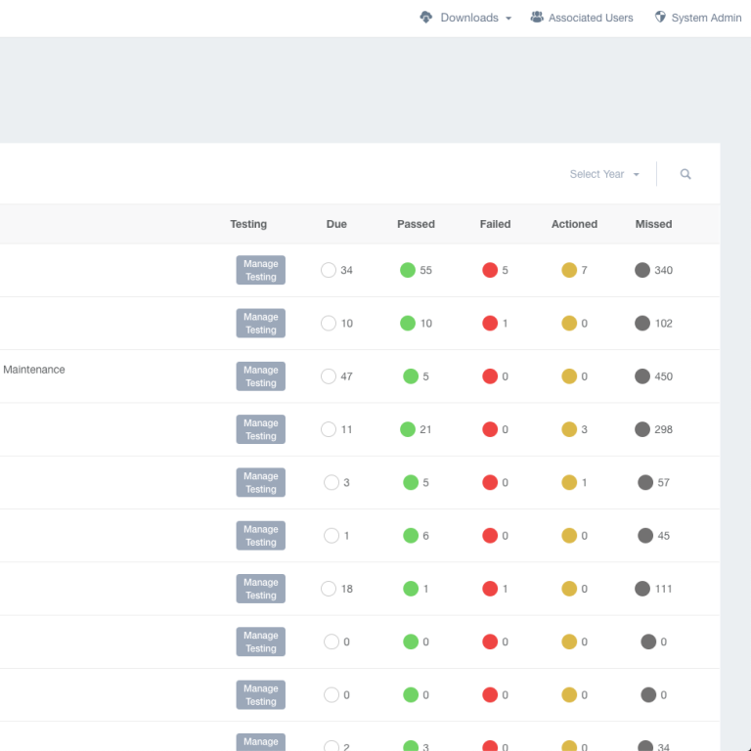Click white Due circle showing 47
The width and height of the screenshot is (751, 751).
click(329, 376)
